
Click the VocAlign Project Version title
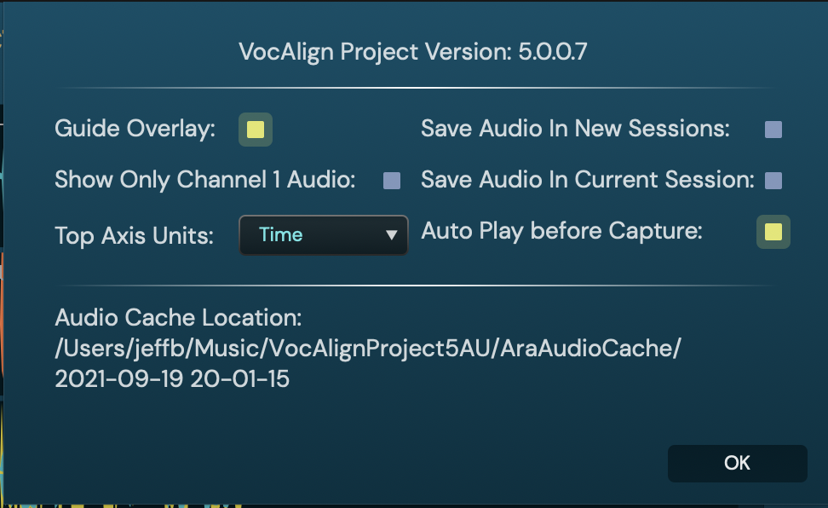[x=375, y=52]
